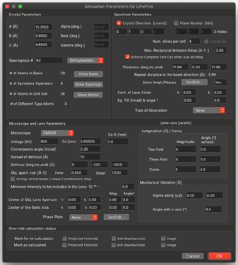Click the Cancel button

[x=193, y=256]
